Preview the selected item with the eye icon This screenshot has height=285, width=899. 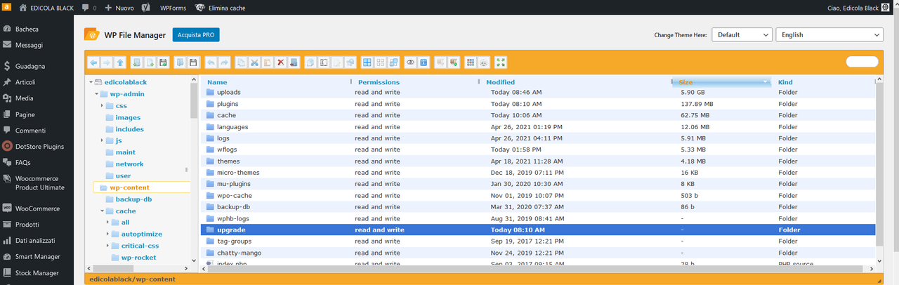pyautogui.click(x=410, y=62)
